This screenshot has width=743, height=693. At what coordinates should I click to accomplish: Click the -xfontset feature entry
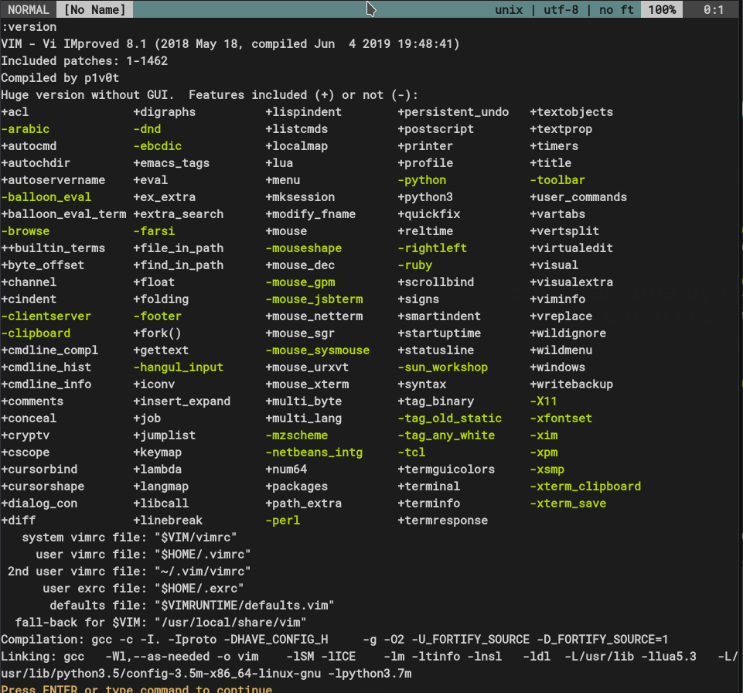[561, 418]
